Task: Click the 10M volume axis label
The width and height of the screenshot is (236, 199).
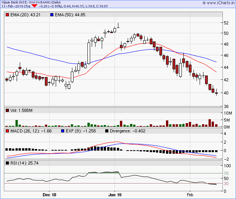Action: pyautogui.click(x=228, y=113)
